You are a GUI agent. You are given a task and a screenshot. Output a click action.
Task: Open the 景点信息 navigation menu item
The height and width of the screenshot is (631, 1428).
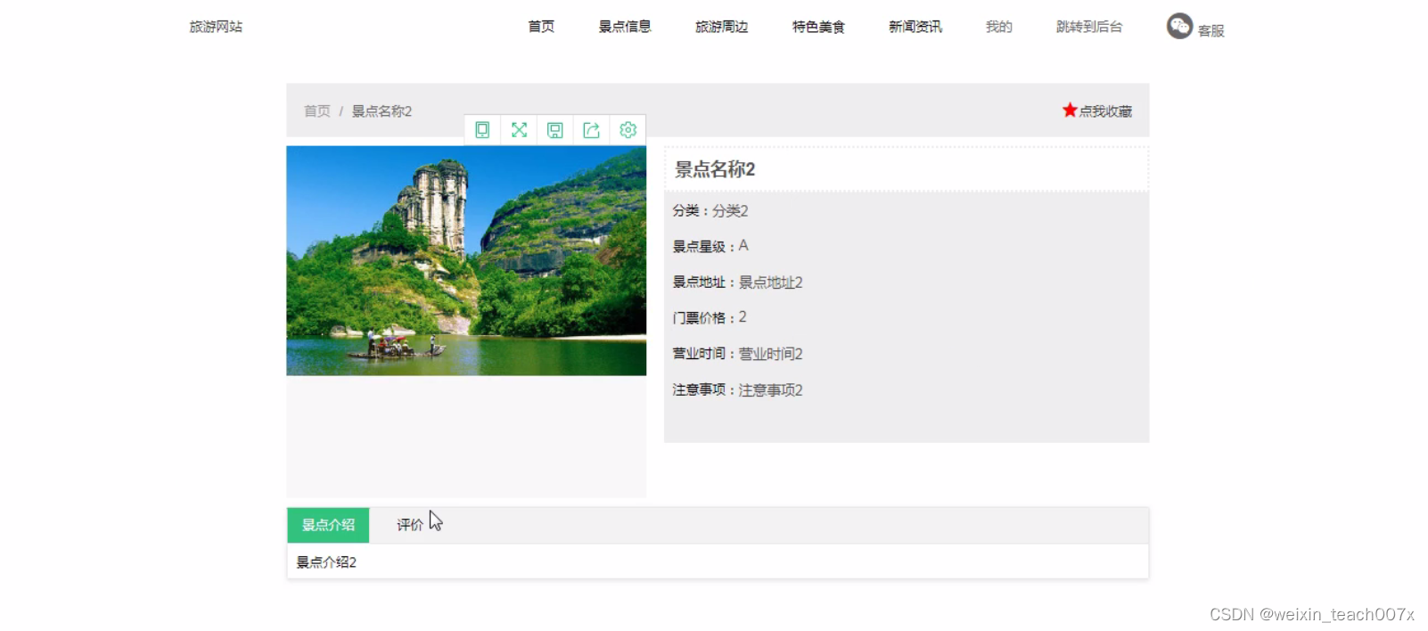coord(625,27)
